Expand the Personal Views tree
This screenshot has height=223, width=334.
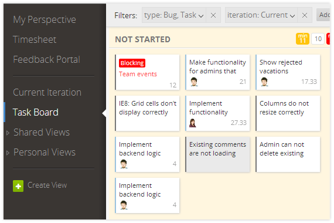[8, 153]
